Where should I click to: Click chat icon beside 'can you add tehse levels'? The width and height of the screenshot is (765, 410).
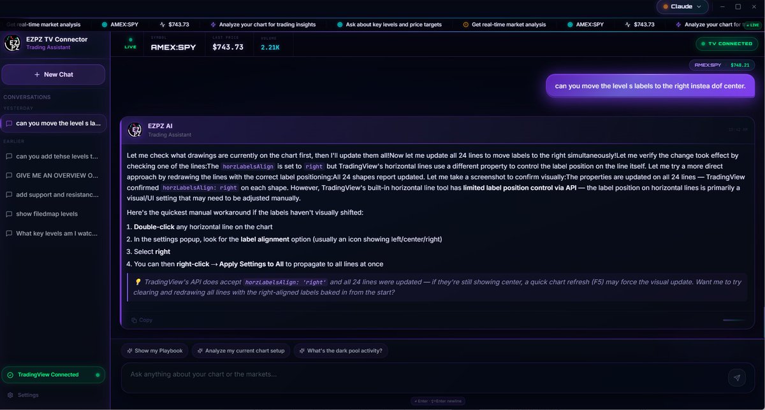[9, 156]
